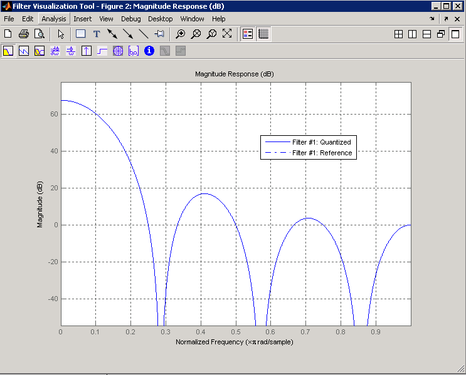The width and height of the screenshot is (466, 375).
Task: Toggle the grid display button
Action: click(x=263, y=34)
